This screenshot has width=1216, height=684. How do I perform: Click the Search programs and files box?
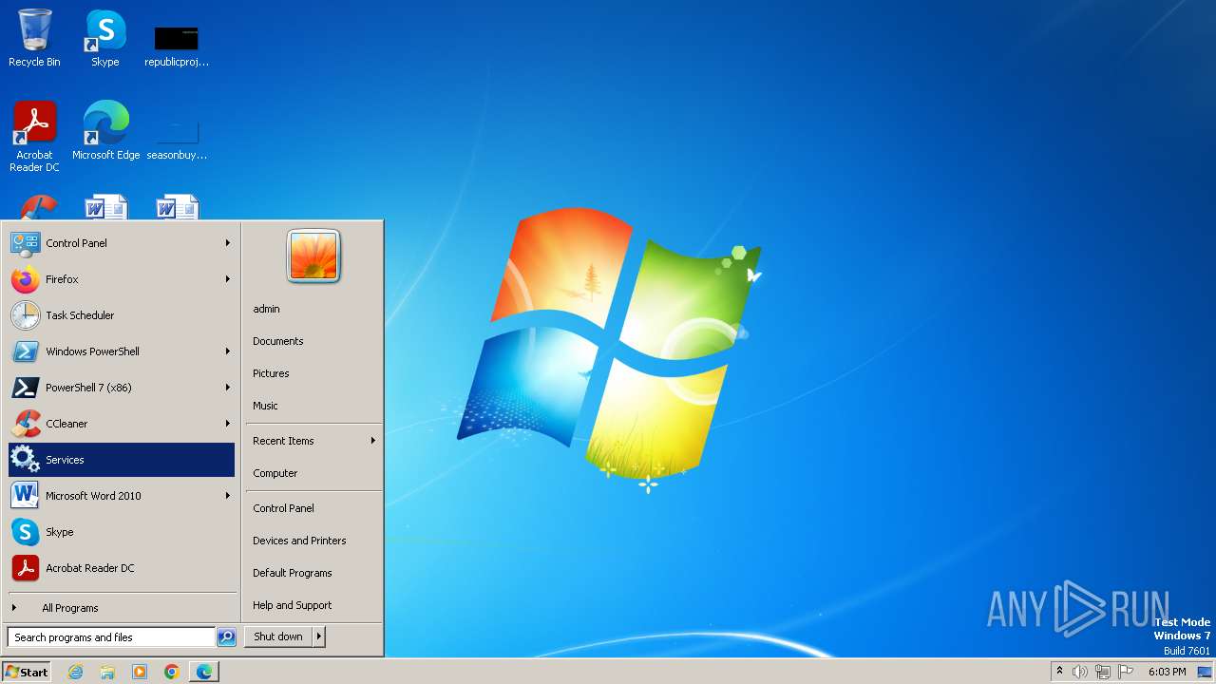(111, 637)
